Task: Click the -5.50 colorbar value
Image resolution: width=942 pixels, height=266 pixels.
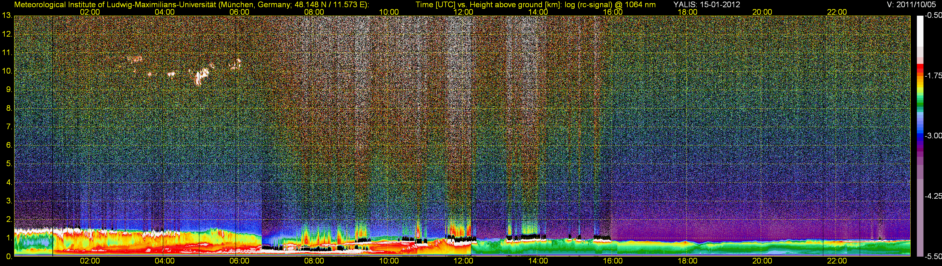Action: [x=933, y=256]
